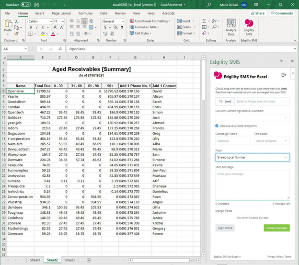This screenshot has width=299, height=265.
Task: Switch to the Formulas ribbon tab
Action: [85, 13]
